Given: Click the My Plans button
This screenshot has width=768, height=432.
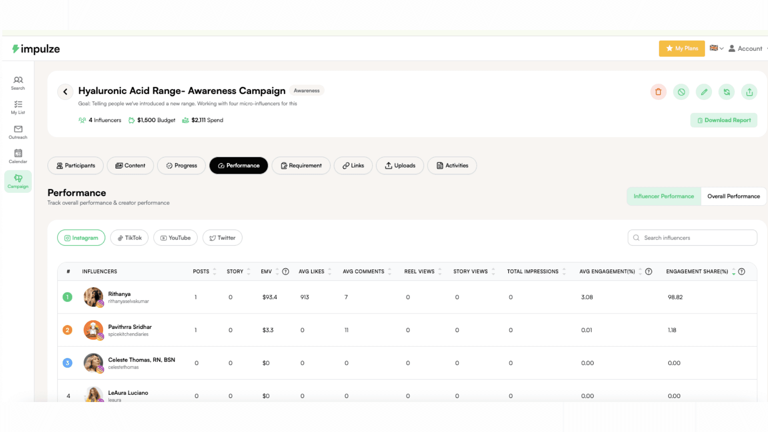Looking at the screenshot, I should (x=682, y=48).
